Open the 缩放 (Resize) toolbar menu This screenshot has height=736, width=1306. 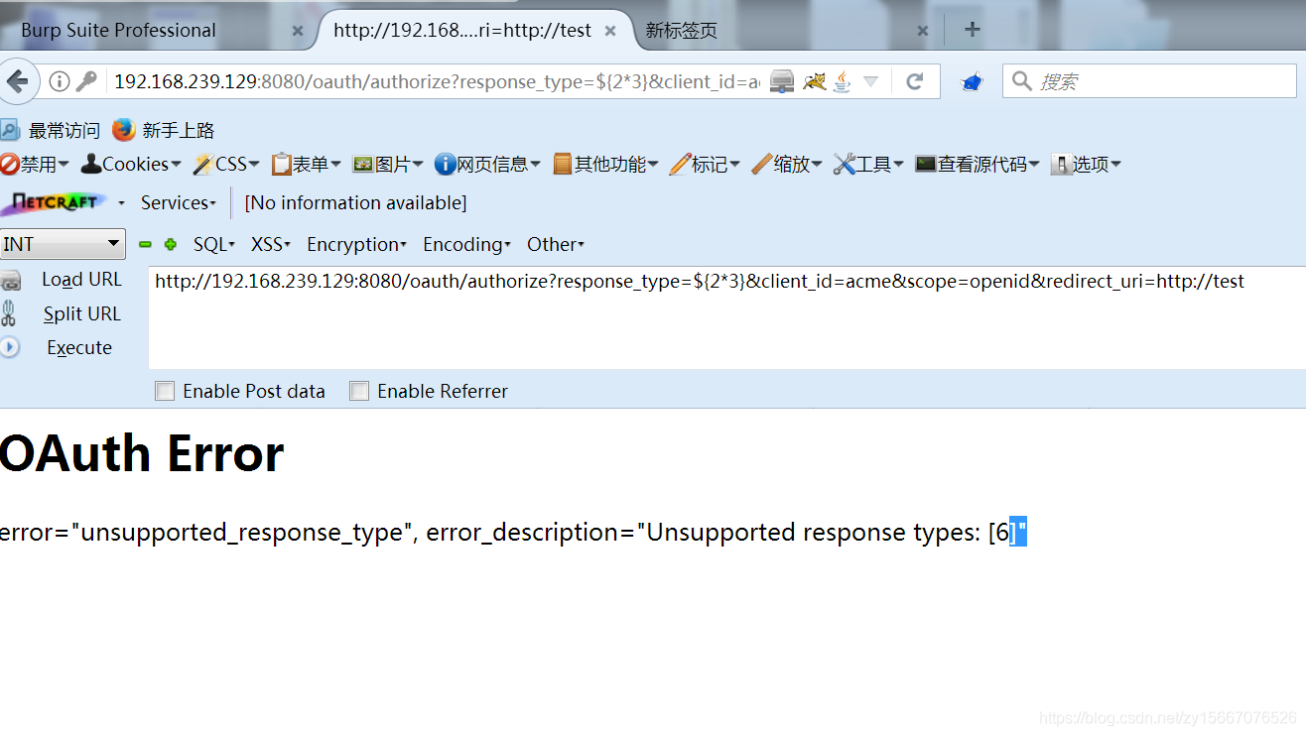click(x=787, y=164)
